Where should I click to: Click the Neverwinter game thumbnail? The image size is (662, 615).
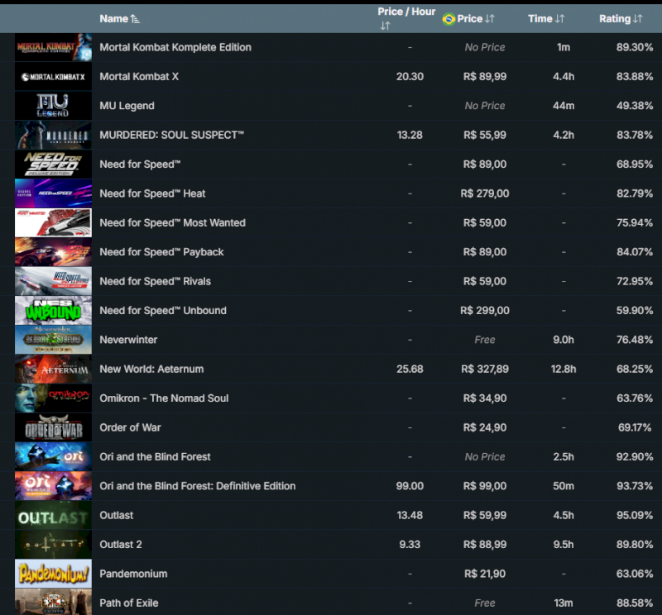click(x=53, y=340)
